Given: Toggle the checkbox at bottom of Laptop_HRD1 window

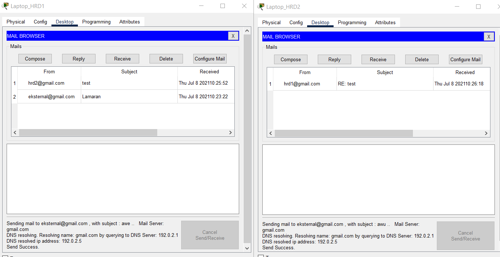Looking at the screenshot, I should 5,256.
